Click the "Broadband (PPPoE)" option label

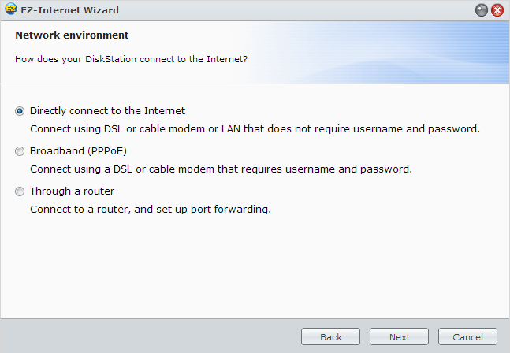point(78,151)
